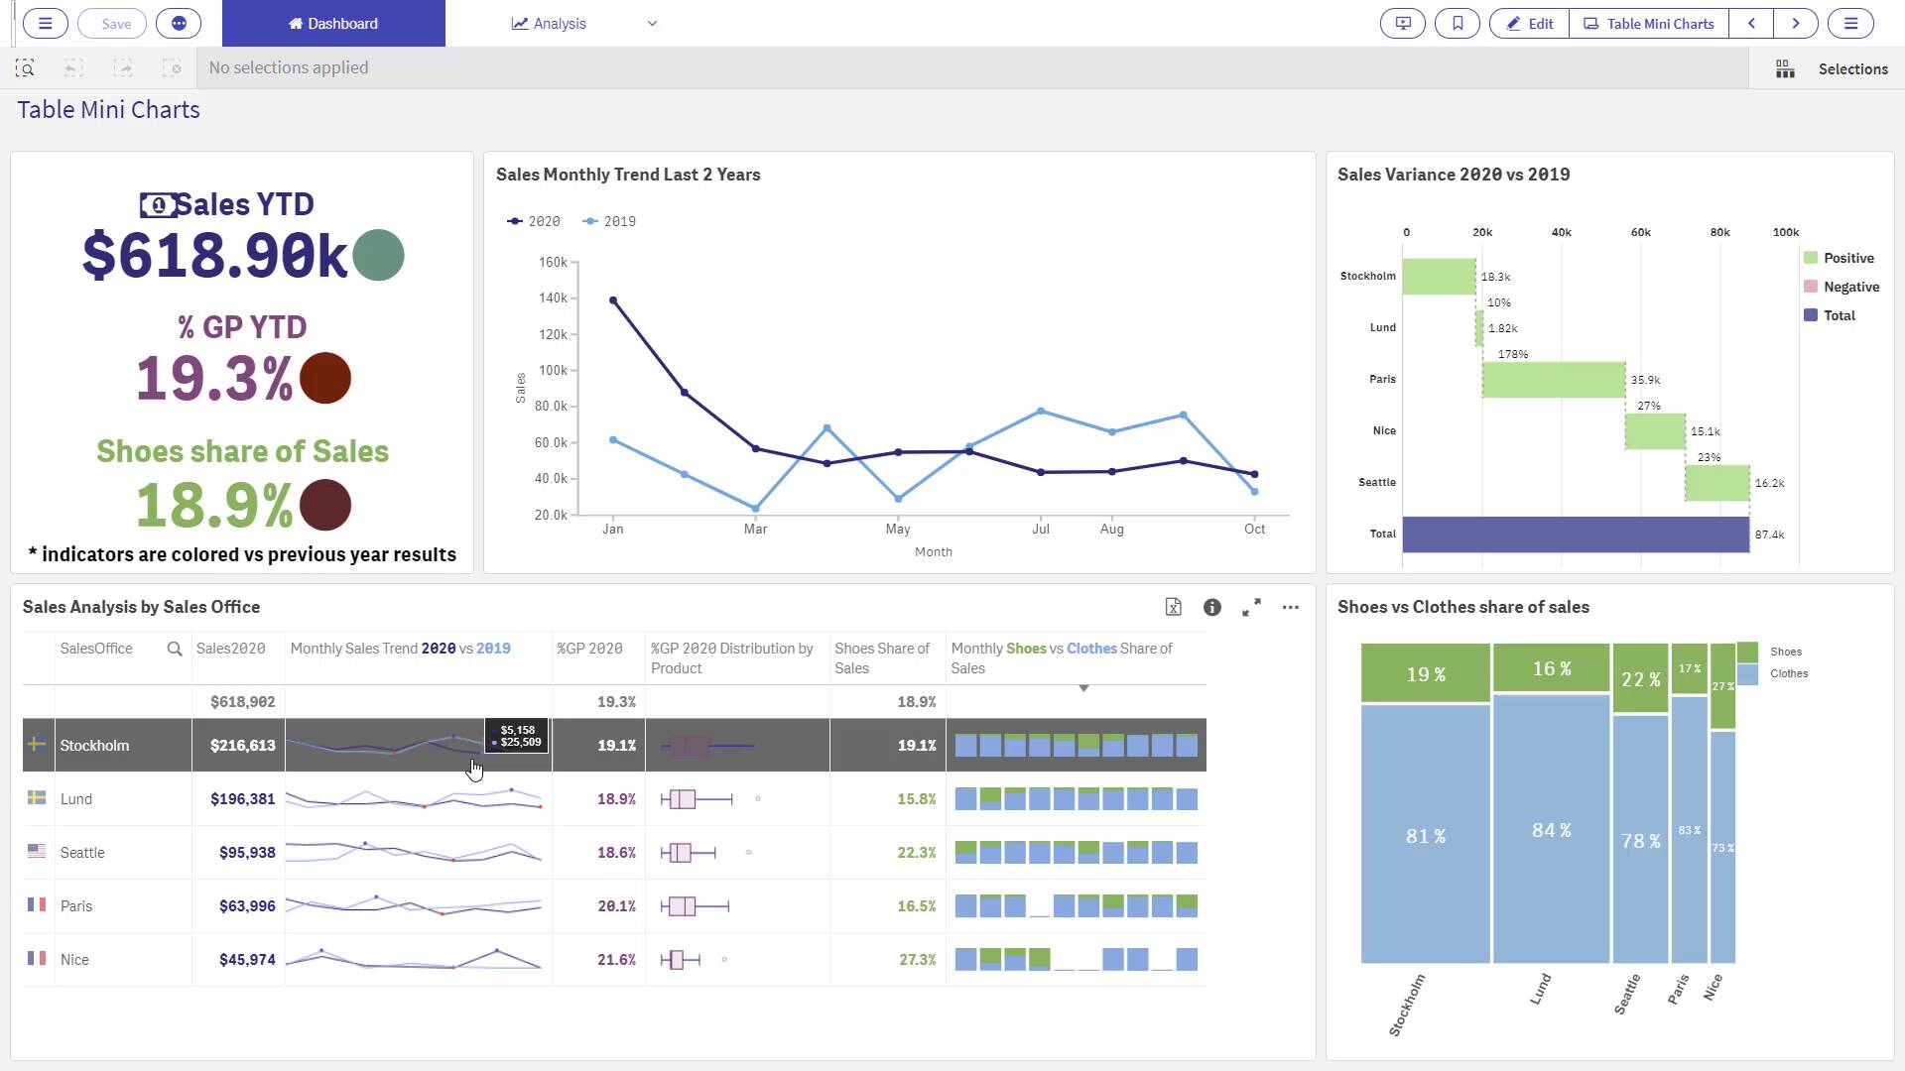Open the Analysis tab
1905x1071 pixels.
pos(549,23)
